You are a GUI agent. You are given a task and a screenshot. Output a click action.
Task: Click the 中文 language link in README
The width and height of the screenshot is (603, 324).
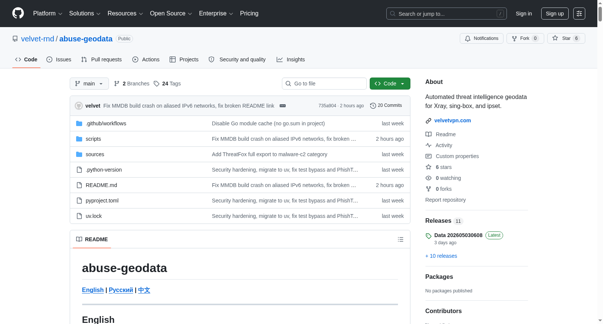point(144,290)
